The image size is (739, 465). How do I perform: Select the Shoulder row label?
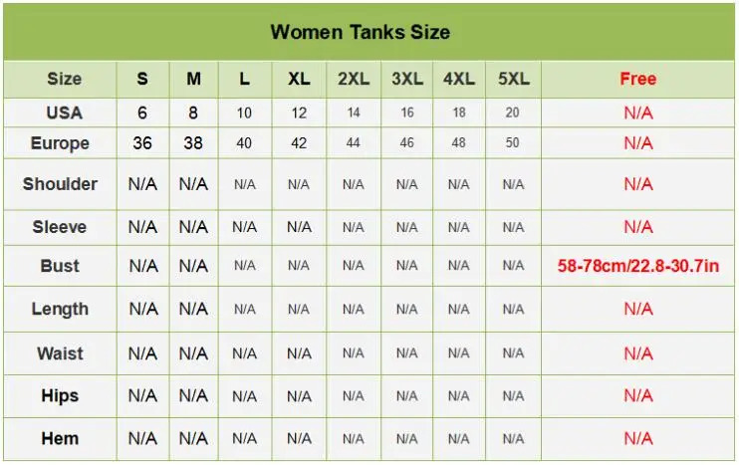[x=60, y=184]
